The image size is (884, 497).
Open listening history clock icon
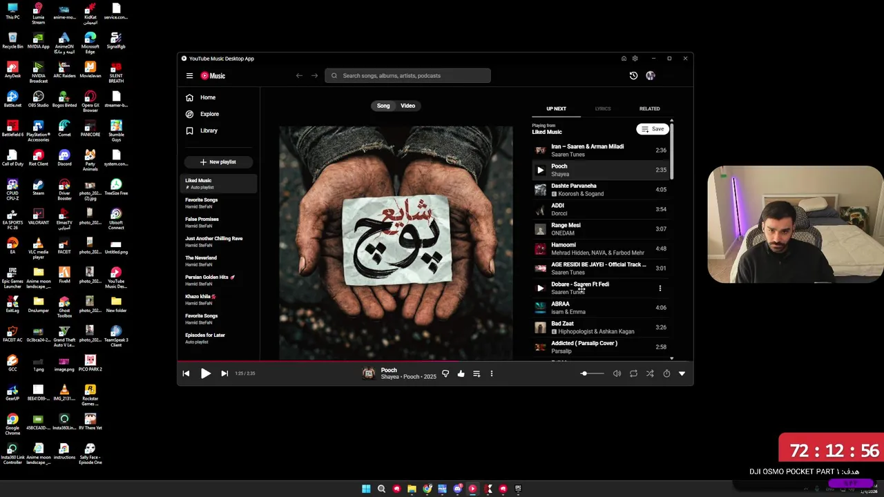pos(633,76)
